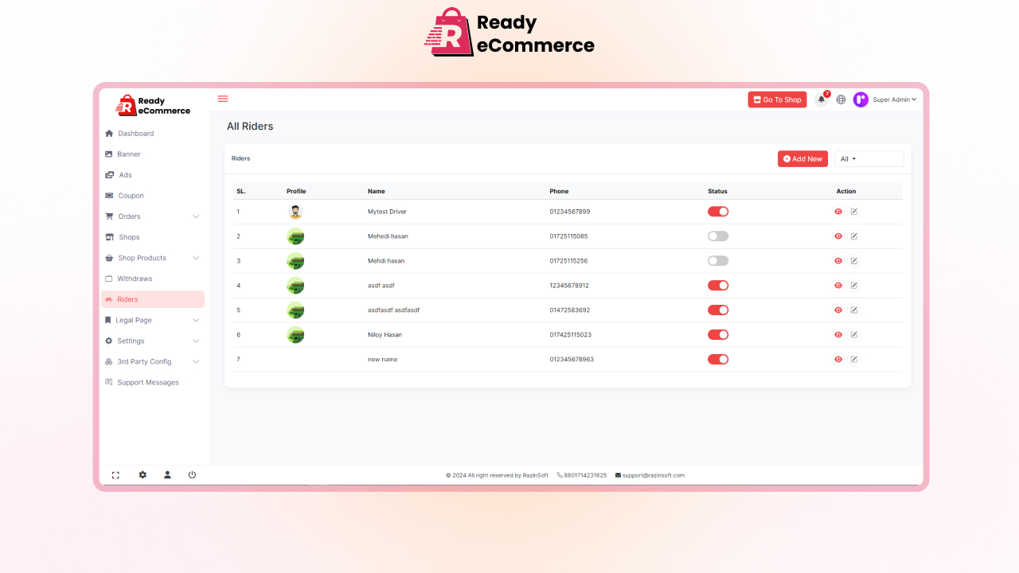1019x573 pixels.
Task: Disable status toggle for Mytest Driver
Action: [717, 211]
